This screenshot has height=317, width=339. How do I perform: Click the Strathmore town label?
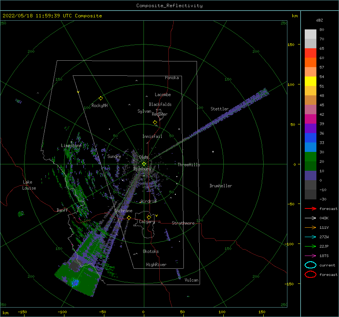pos(183,223)
